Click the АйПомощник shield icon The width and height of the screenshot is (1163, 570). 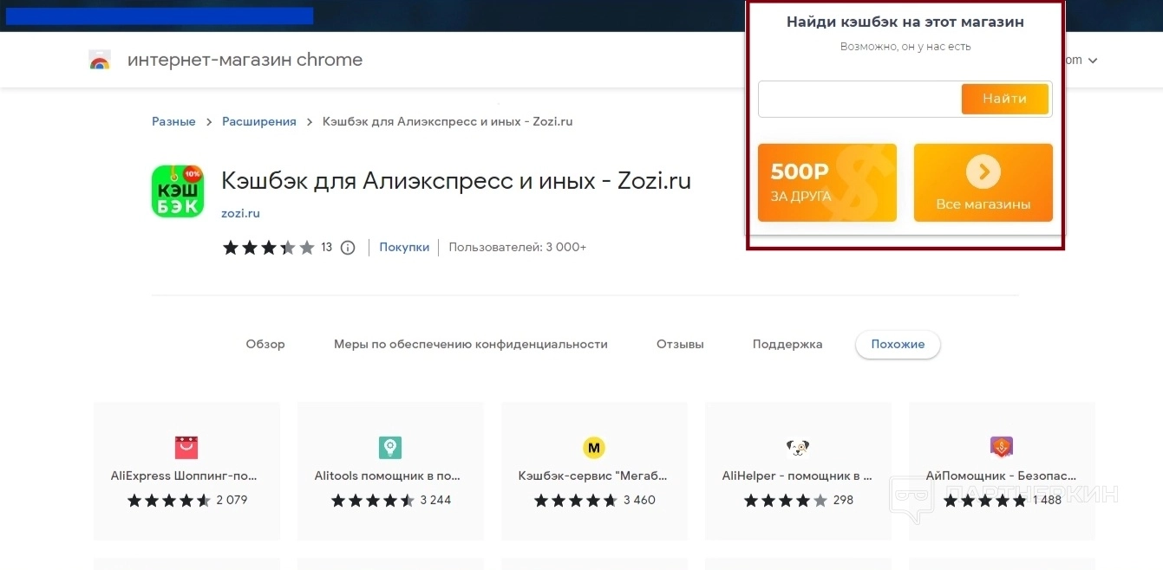click(x=1002, y=447)
